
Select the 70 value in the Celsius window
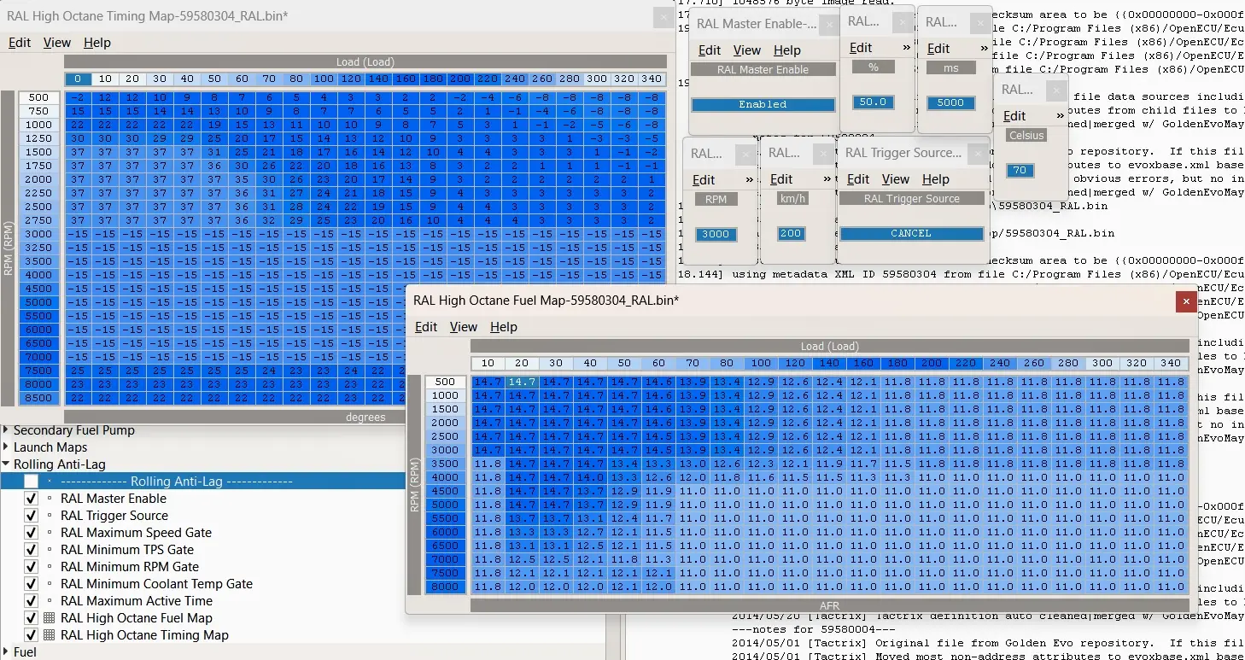(1020, 171)
